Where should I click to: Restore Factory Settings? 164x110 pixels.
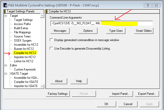click(58, 94)
